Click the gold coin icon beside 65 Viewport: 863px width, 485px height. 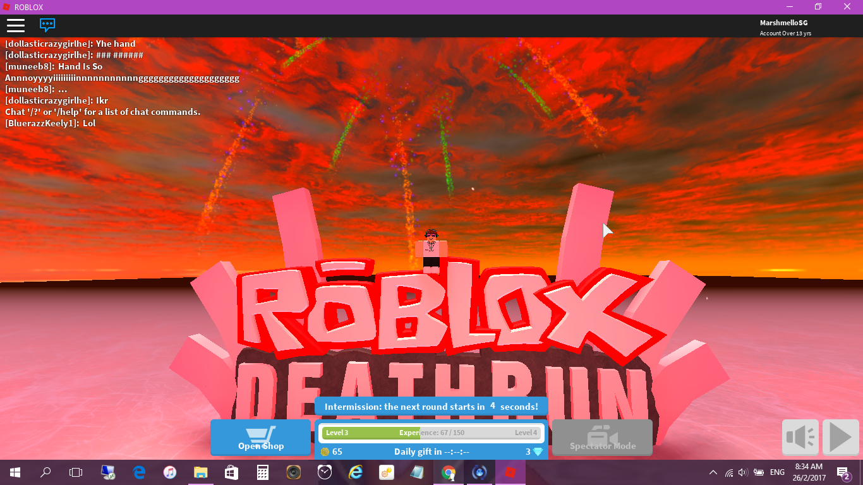click(x=325, y=452)
